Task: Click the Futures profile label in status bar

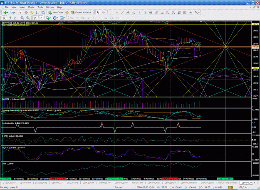Action: 119,187
